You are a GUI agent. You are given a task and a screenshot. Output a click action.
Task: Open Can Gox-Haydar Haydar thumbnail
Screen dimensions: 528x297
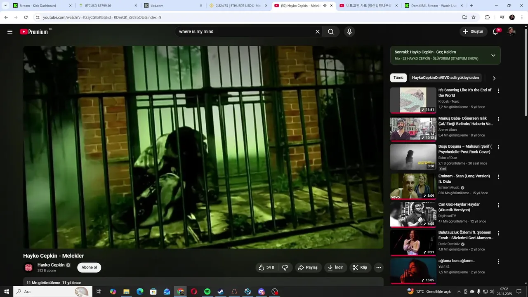coord(413,214)
